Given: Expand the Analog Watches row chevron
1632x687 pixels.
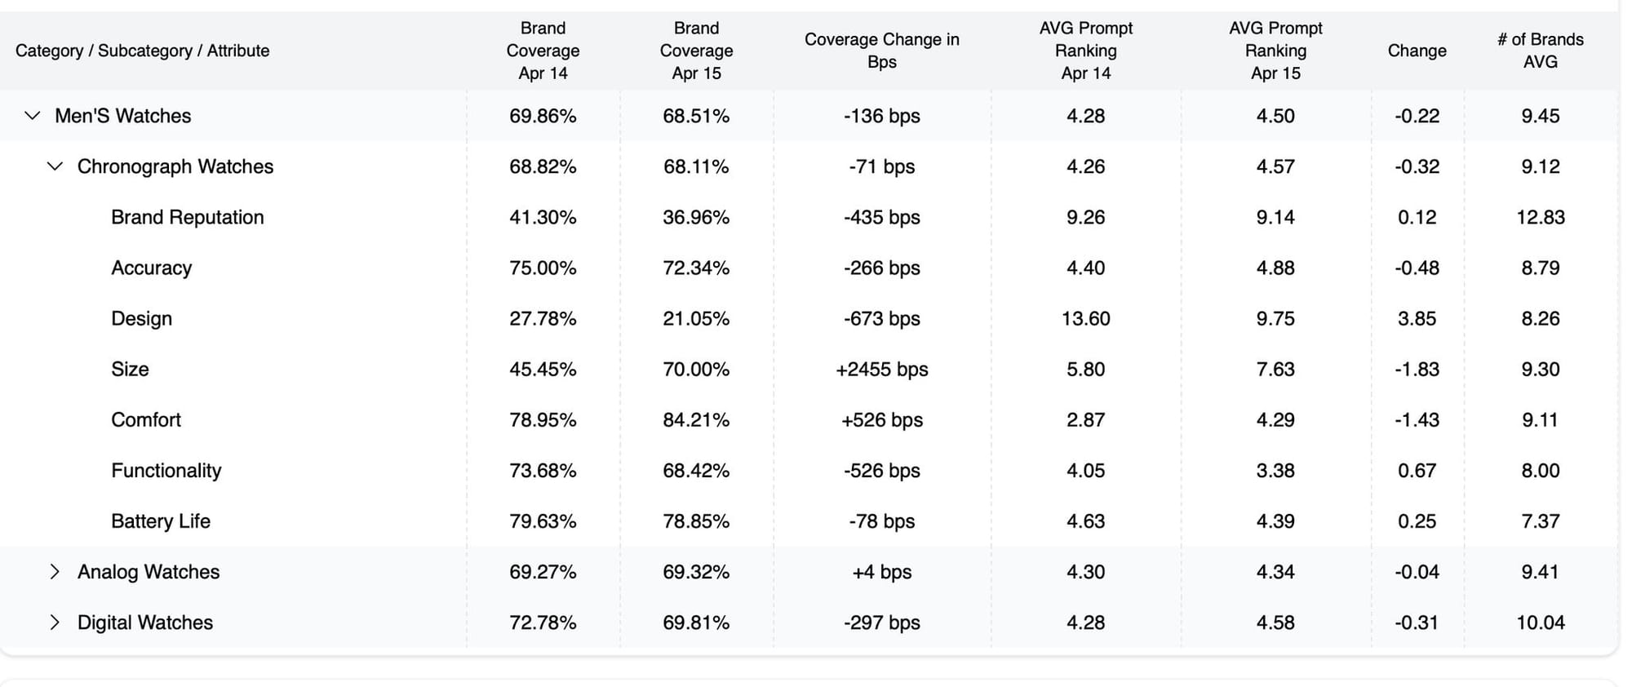Looking at the screenshot, I should (55, 572).
